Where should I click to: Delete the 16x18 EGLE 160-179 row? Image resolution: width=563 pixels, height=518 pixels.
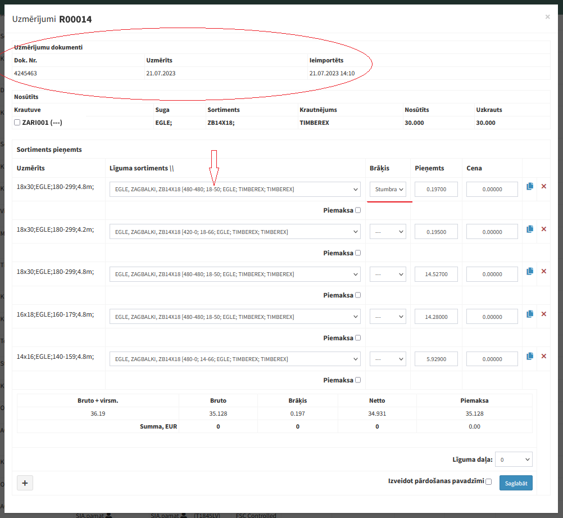coord(543,314)
